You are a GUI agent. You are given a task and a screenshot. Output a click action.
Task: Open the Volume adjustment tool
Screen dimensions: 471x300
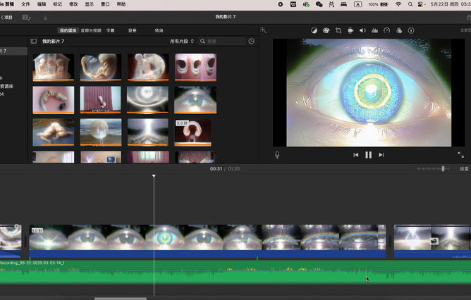coord(362,30)
